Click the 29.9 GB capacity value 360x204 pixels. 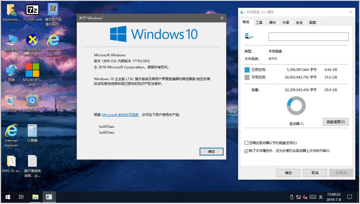331,90
